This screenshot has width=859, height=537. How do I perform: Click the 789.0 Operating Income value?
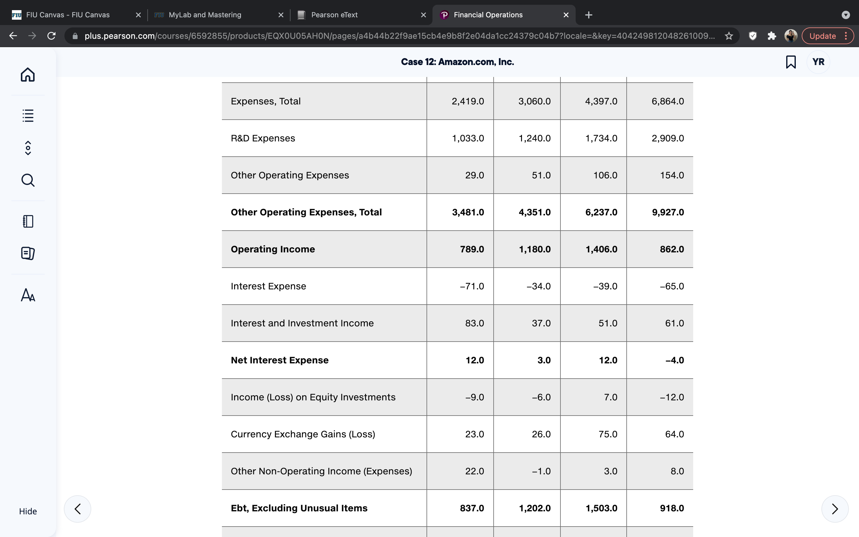[472, 249]
